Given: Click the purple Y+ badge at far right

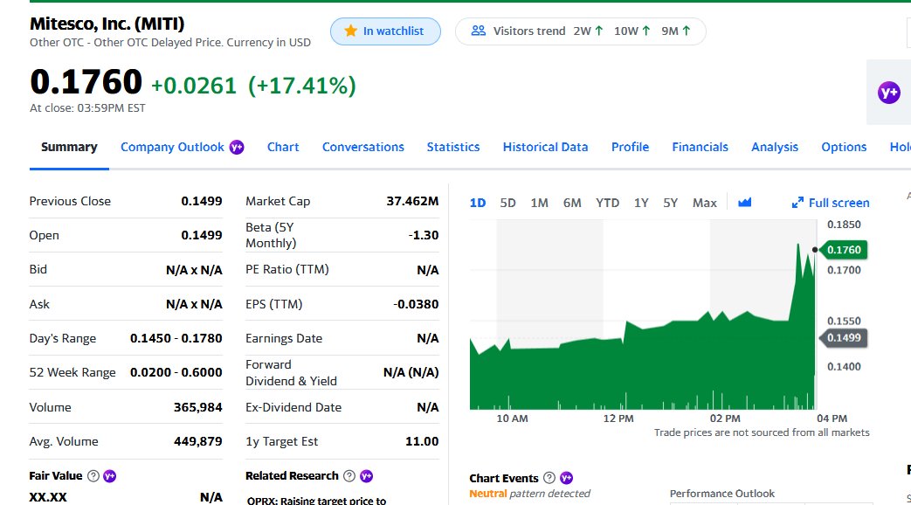Looking at the screenshot, I should (x=889, y=93).
